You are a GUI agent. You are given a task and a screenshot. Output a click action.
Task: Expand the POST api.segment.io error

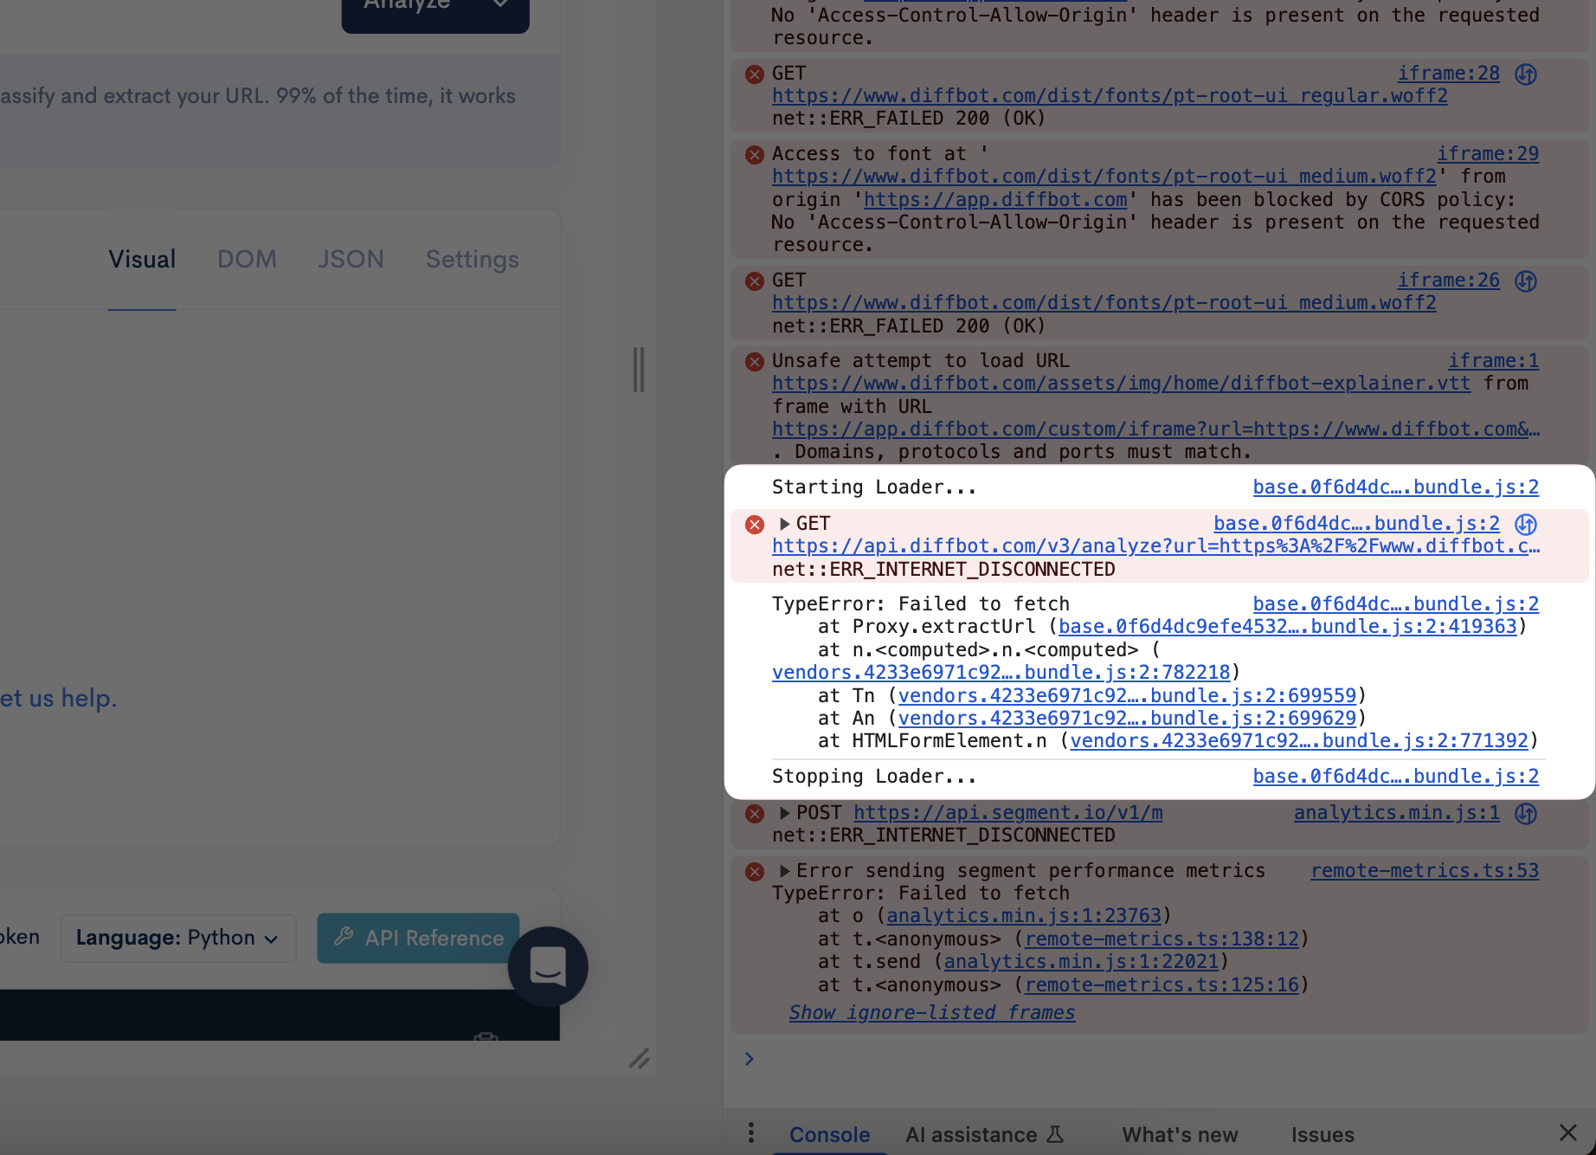click(x=784, y=813)
